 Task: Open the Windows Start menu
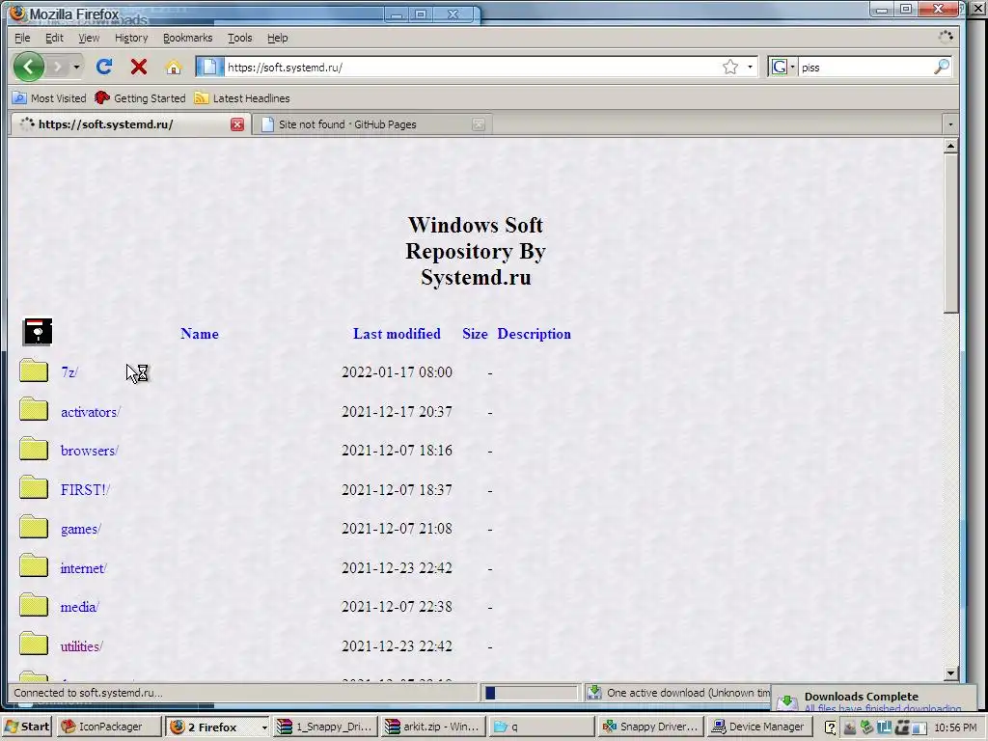click(28, 727)
